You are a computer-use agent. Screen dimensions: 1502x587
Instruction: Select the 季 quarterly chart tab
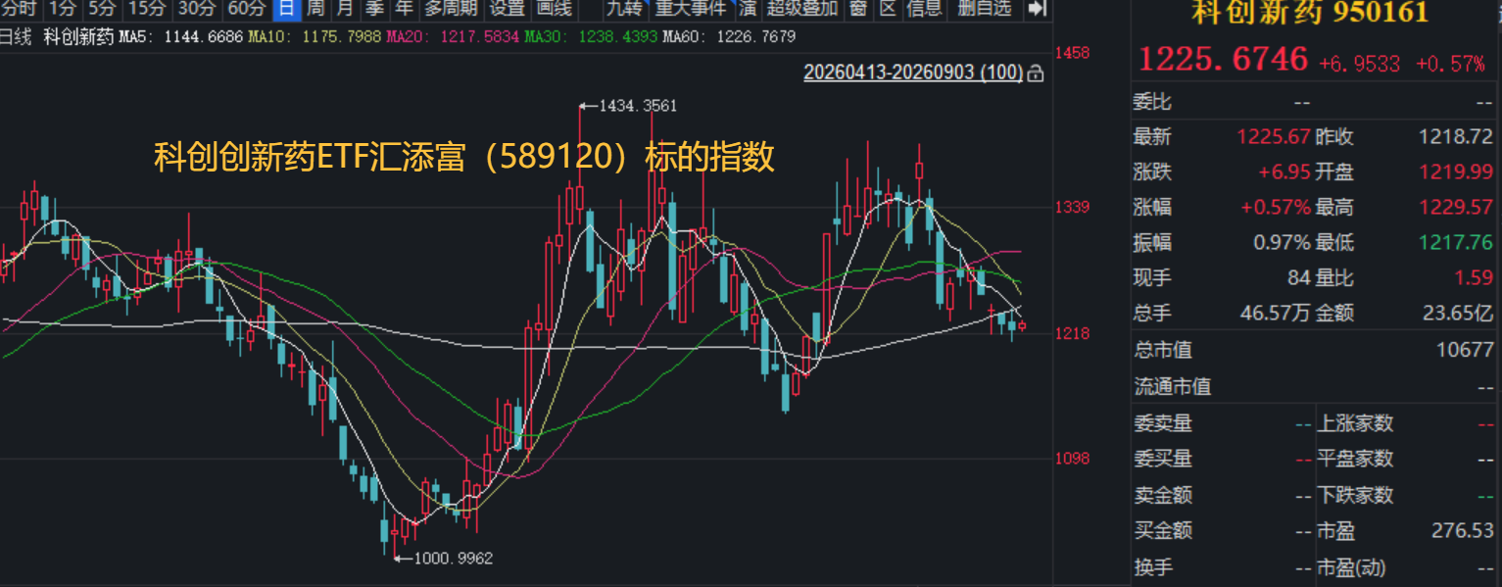click(374, 9)
